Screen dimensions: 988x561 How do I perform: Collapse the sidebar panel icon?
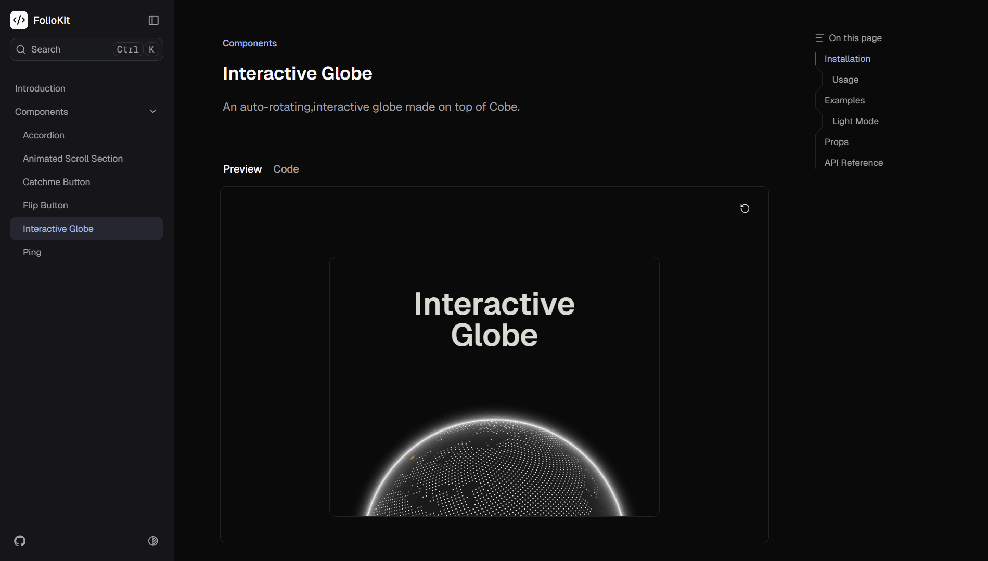pos(153,20)
